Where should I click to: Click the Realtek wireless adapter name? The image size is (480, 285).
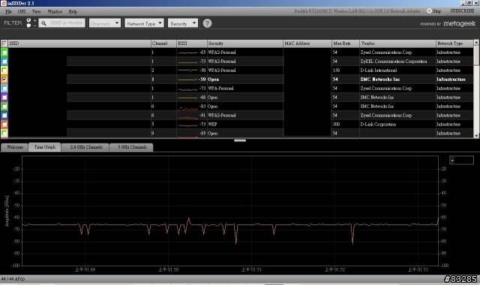[x=358, y=11]
